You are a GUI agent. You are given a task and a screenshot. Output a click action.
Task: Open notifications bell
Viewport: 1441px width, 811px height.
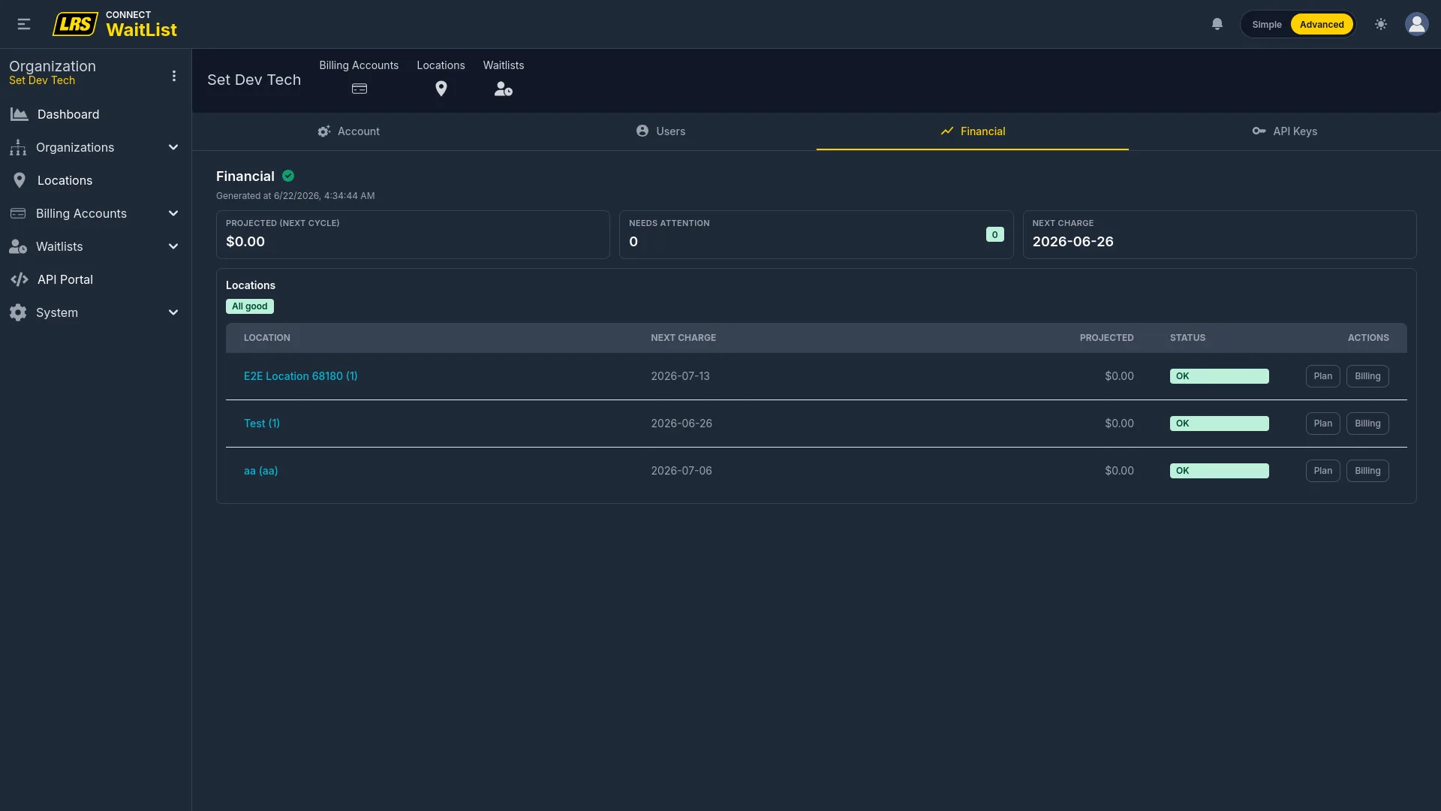click(x=1217, y=24)
